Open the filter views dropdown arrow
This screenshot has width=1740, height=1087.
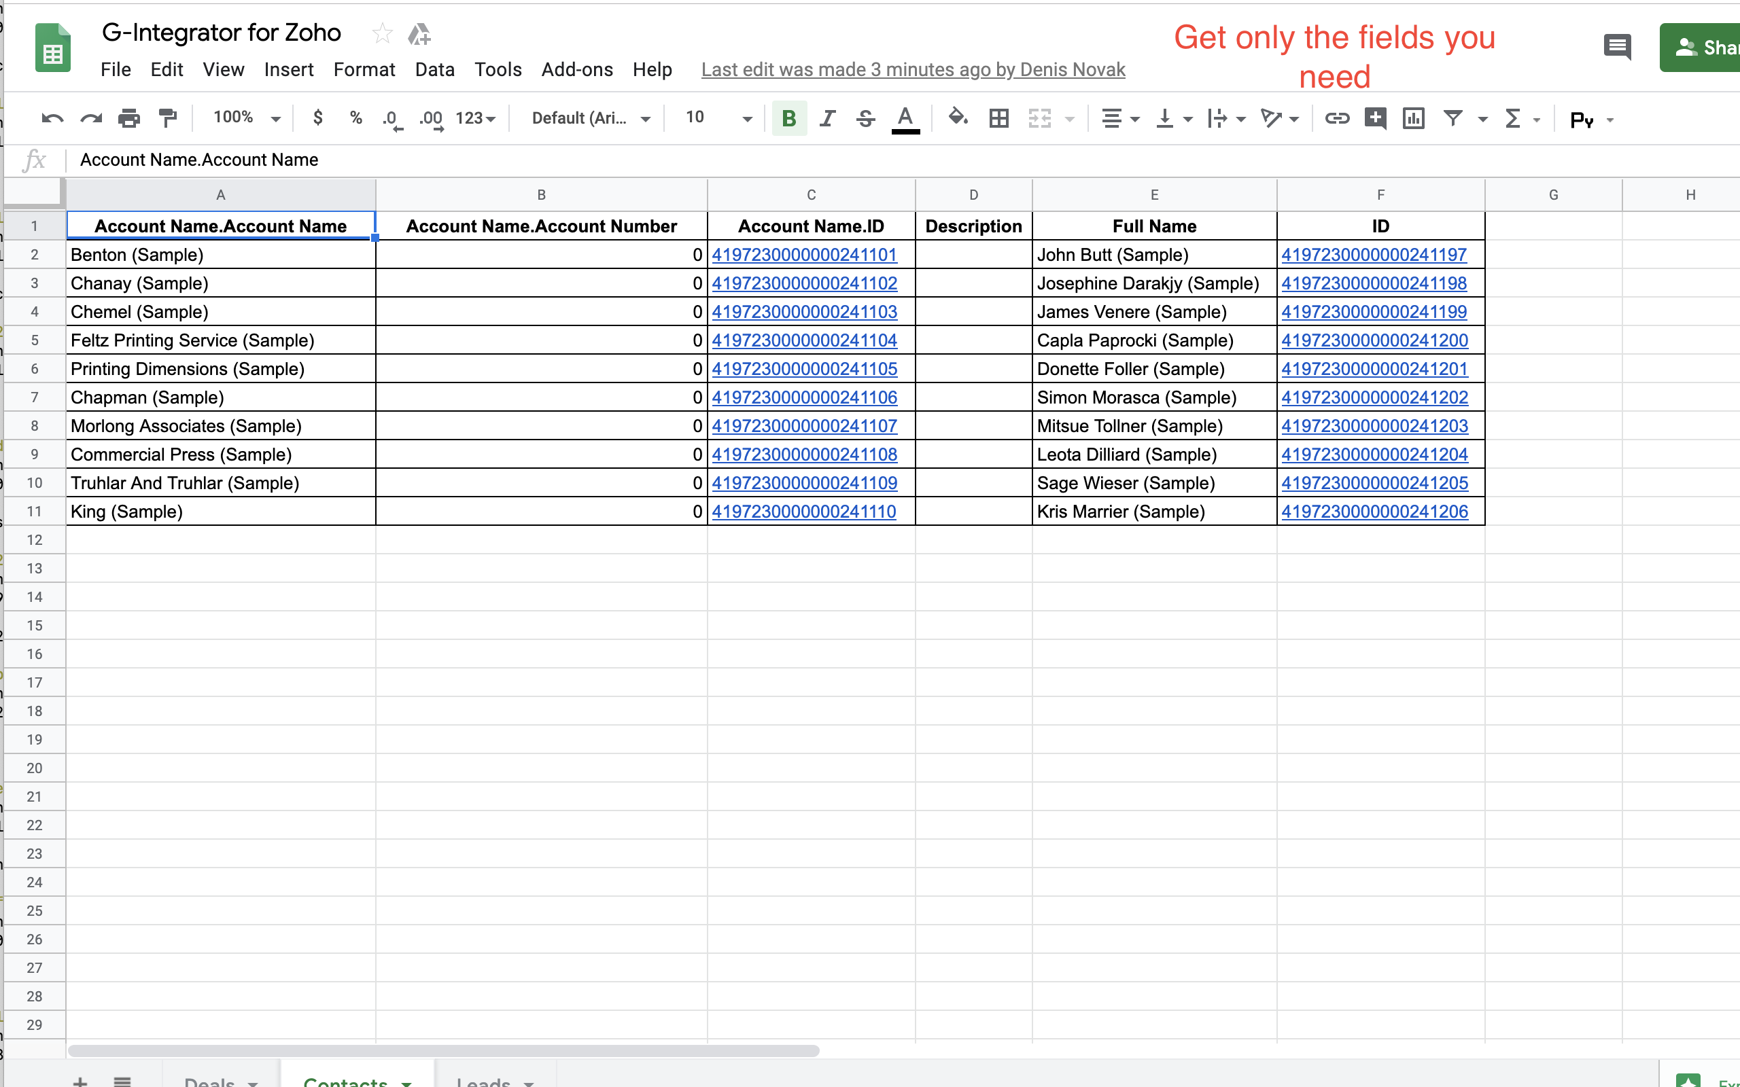click(x=1482, y=120)
